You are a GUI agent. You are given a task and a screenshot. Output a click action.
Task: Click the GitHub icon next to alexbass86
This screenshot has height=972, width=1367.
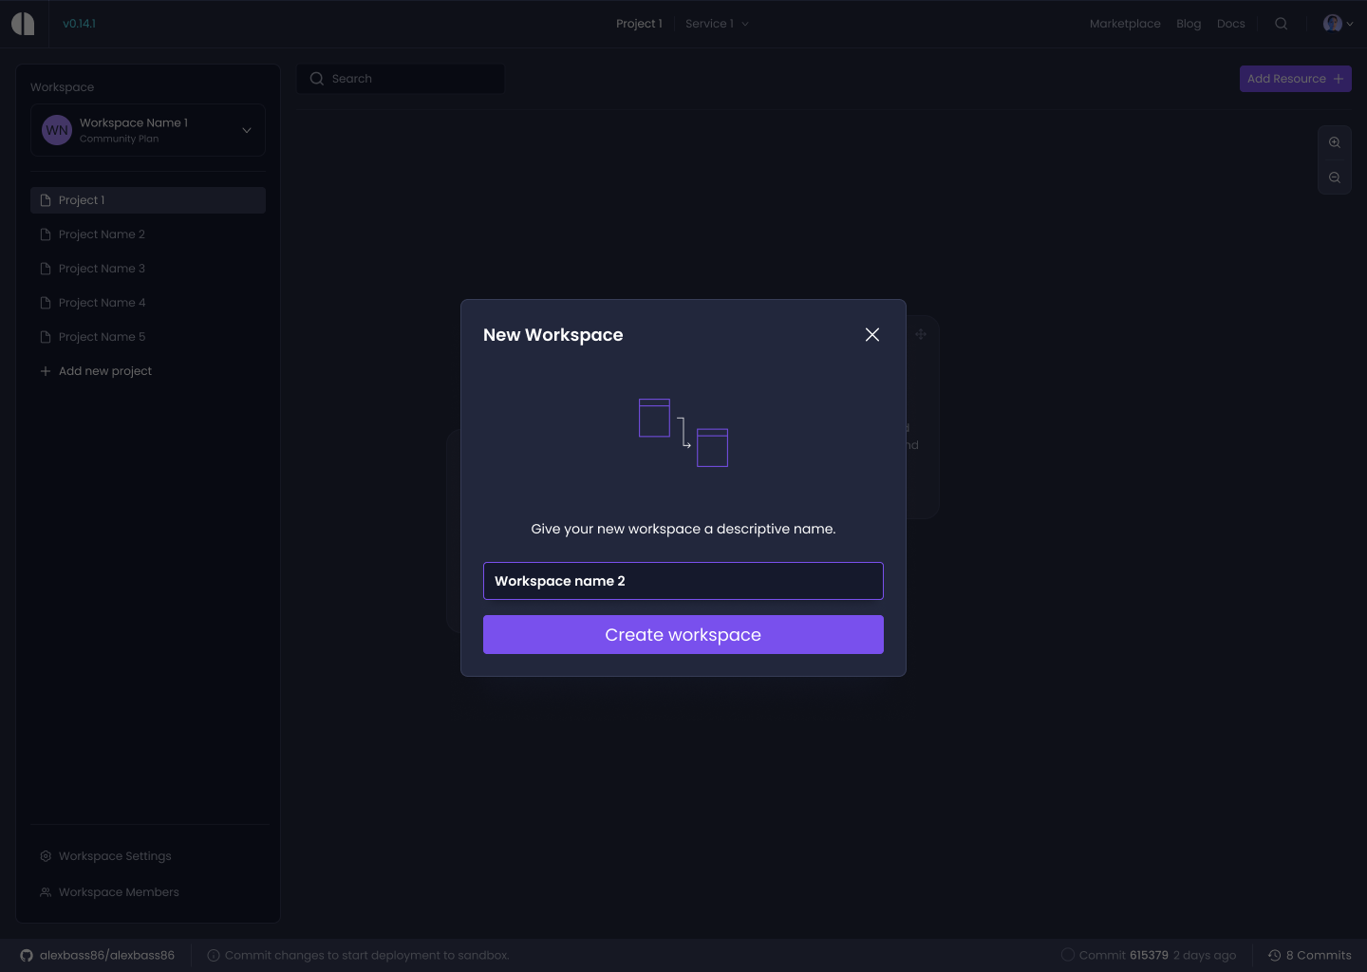click(28, 955)
